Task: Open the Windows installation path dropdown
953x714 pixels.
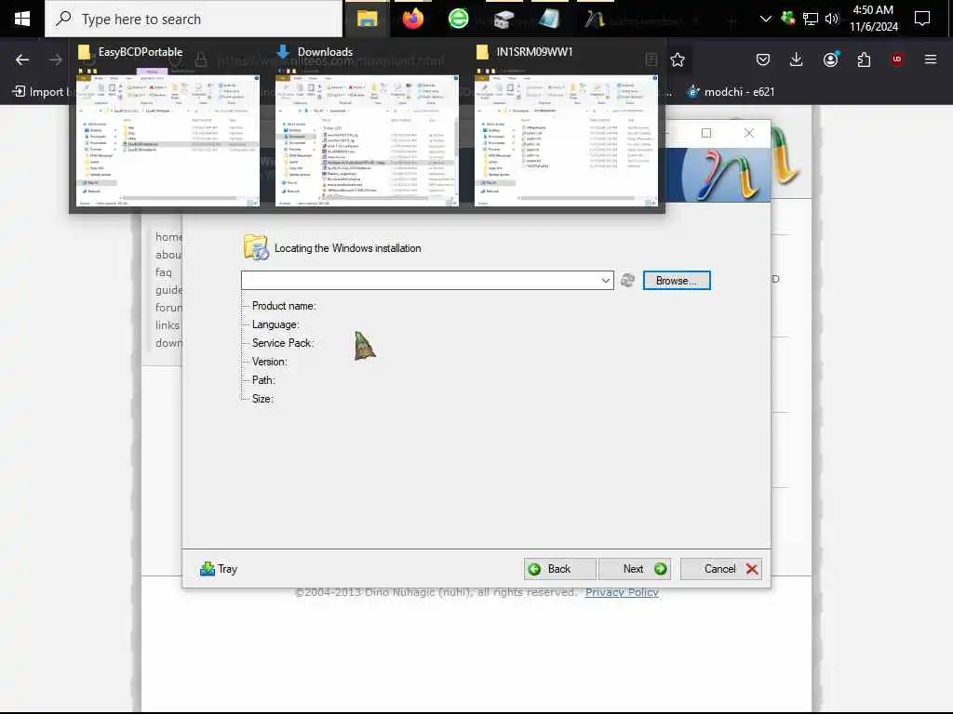Action: point(605,281)
